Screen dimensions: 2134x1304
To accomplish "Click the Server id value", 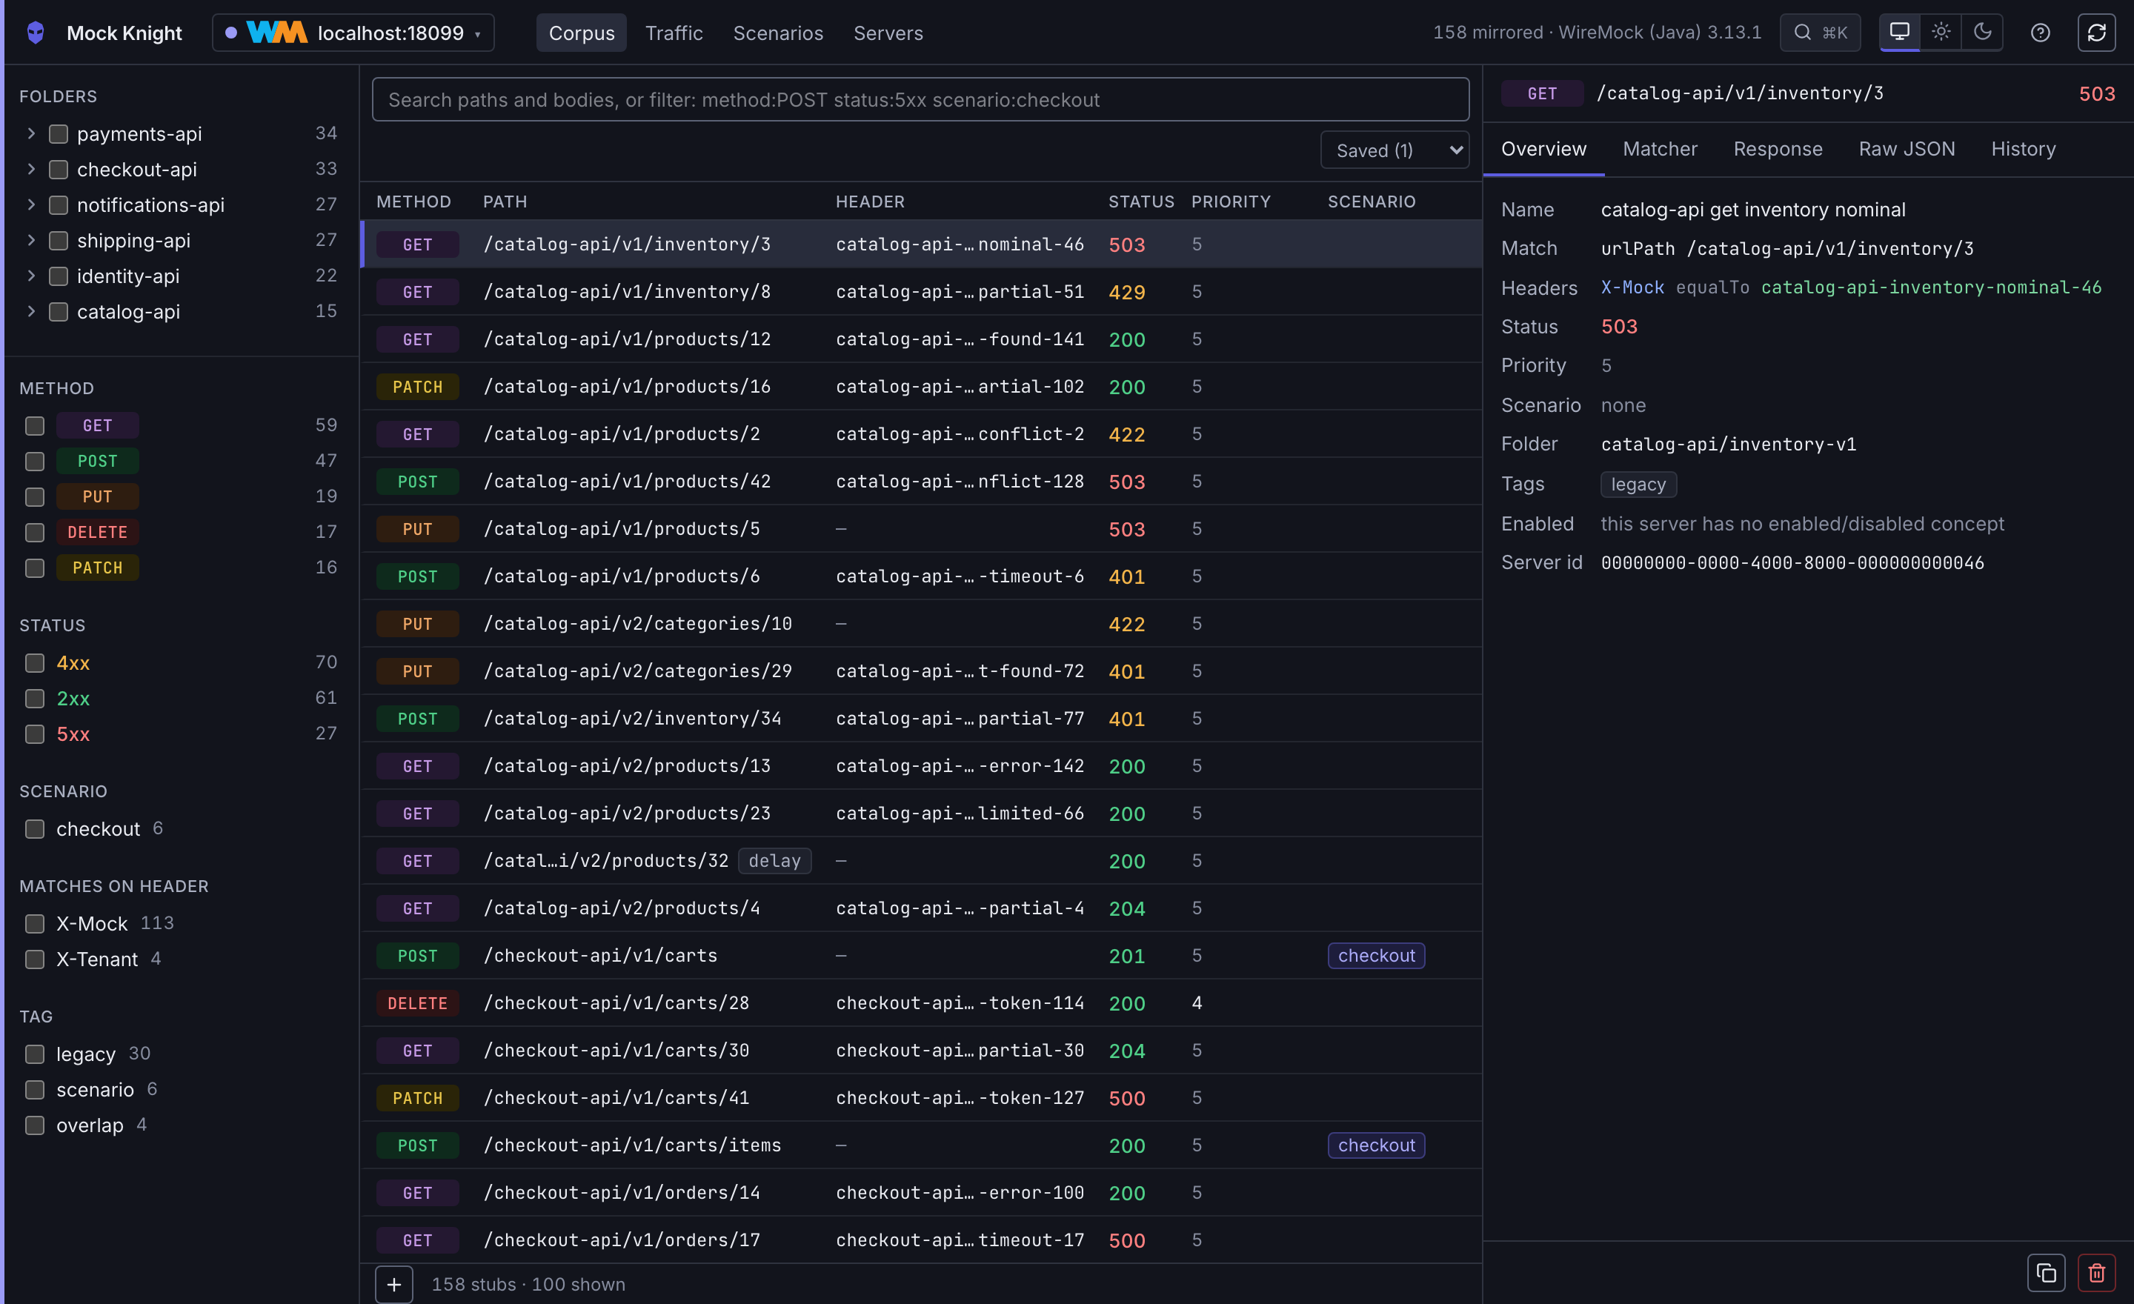I will click(1792, 563).
